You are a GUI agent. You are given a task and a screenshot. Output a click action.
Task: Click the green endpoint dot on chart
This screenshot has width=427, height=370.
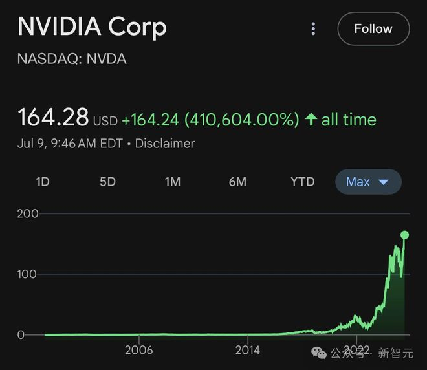(x=405, y=235)
